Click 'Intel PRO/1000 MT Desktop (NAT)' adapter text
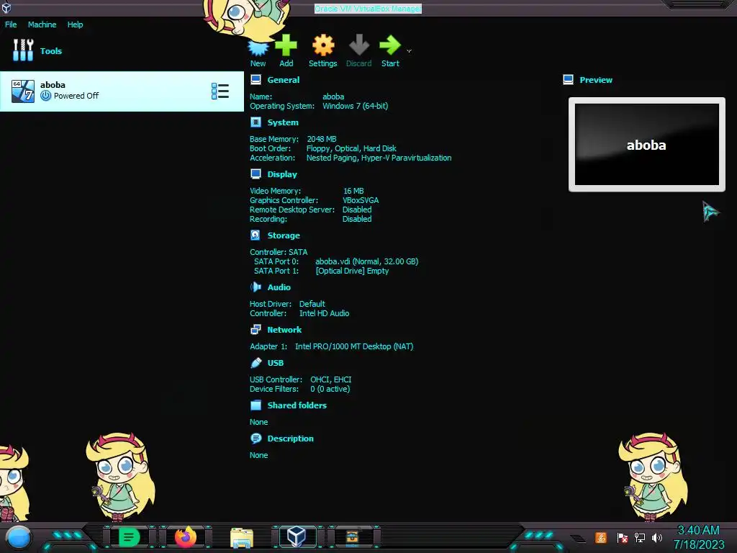Screen dimensions: 737x553 (x=354, y=346)
